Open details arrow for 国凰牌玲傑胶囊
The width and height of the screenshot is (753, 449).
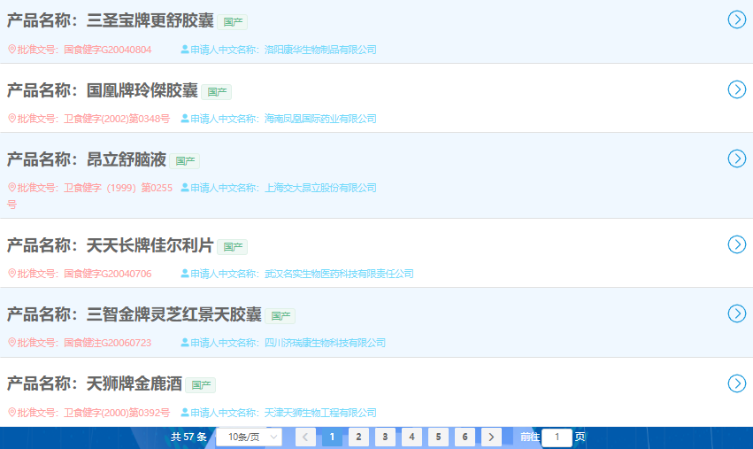tap(737, 89)
